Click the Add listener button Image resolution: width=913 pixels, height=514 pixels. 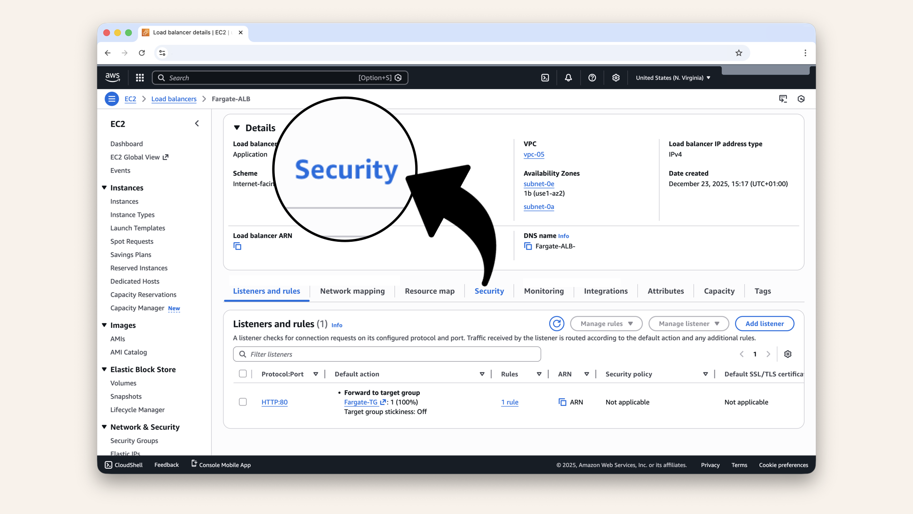coord(764,323)
